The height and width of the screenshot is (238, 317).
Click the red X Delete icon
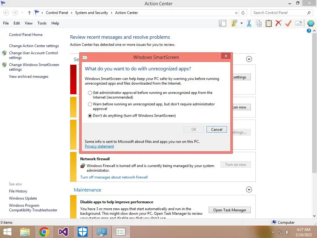coord(278,23)
